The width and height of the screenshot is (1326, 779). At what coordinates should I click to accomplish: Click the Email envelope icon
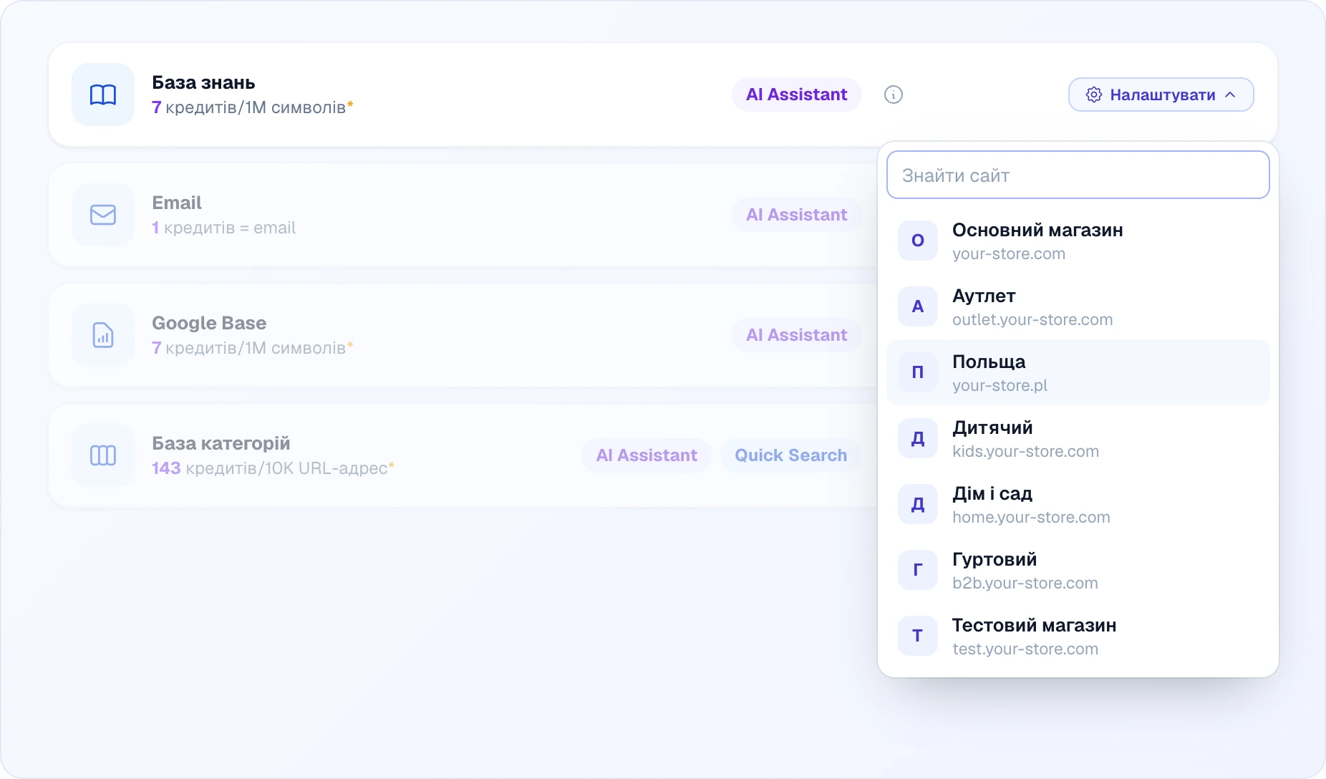pos(103,215)
